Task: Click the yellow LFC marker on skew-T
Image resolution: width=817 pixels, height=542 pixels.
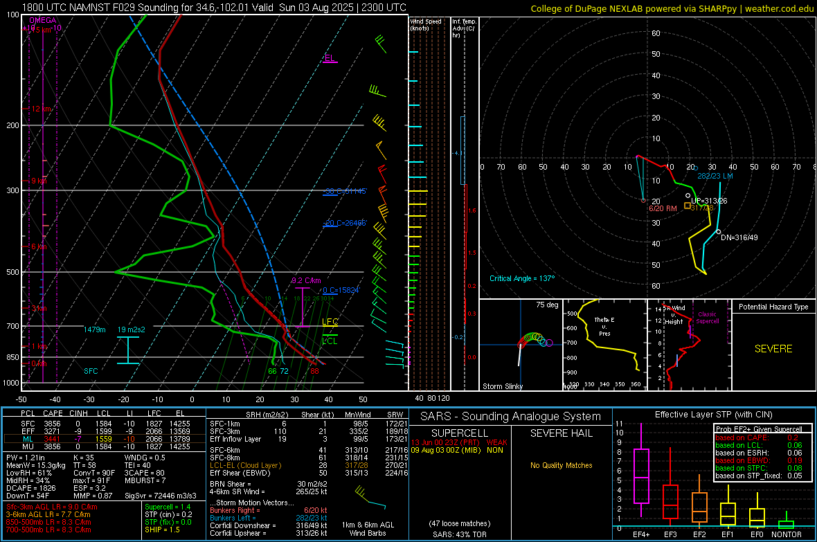Action: (330, 322)
